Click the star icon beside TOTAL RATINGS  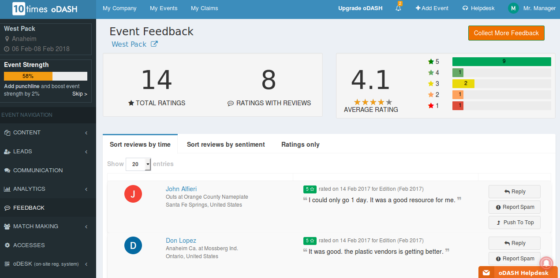(131, 103)
